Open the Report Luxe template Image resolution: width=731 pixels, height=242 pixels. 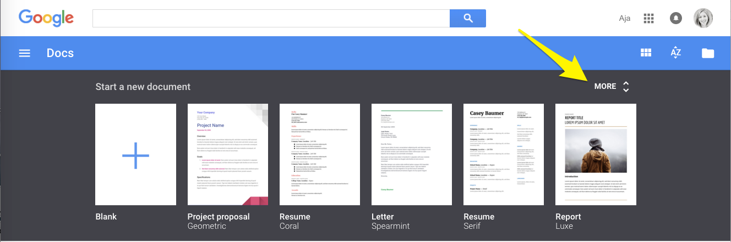coord(596,154)
